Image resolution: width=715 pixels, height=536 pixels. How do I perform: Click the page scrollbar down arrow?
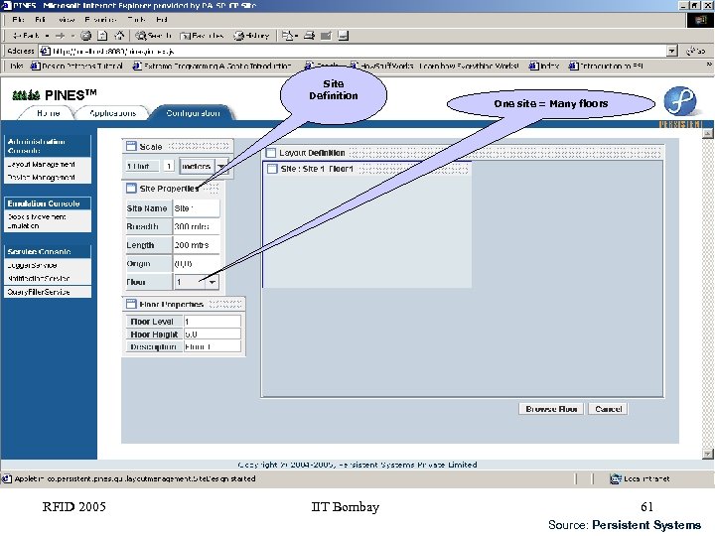tap(707, 454)
